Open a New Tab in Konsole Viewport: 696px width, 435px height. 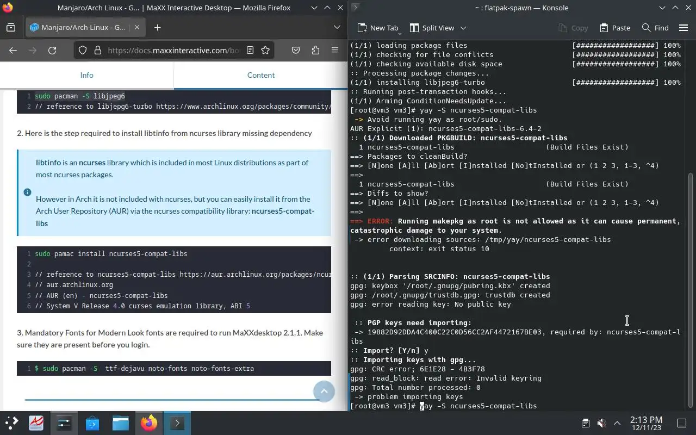378,28
